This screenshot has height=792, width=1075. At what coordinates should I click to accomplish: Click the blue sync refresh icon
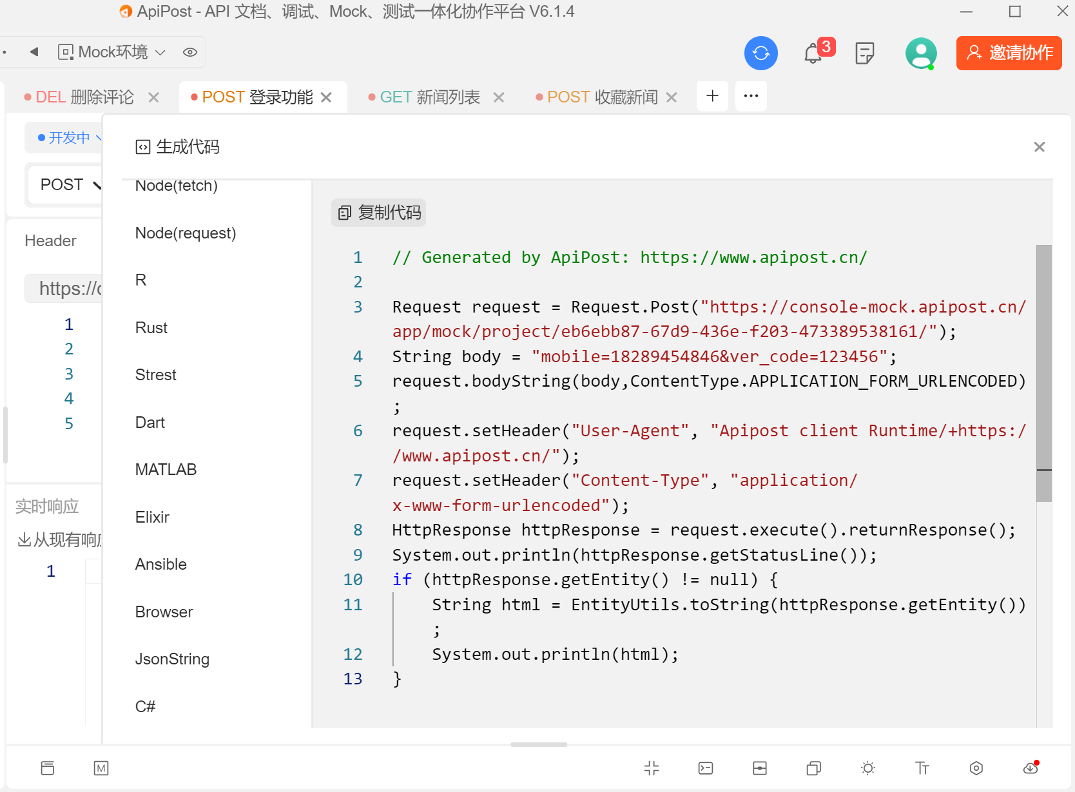coord(761,53)
